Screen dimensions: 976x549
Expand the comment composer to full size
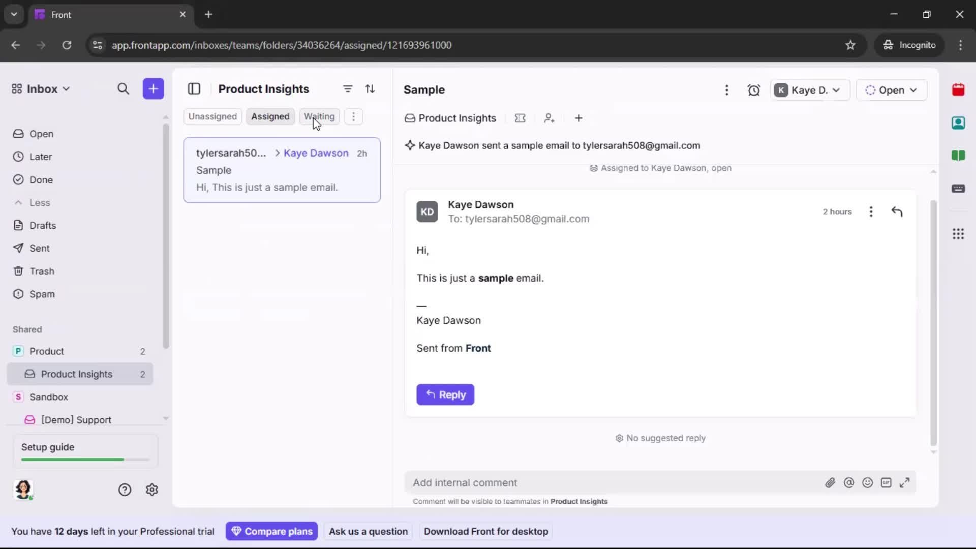(x=905, y=482)
